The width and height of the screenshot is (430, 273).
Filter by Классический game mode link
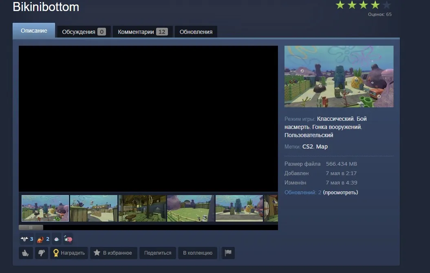point(335,119)
